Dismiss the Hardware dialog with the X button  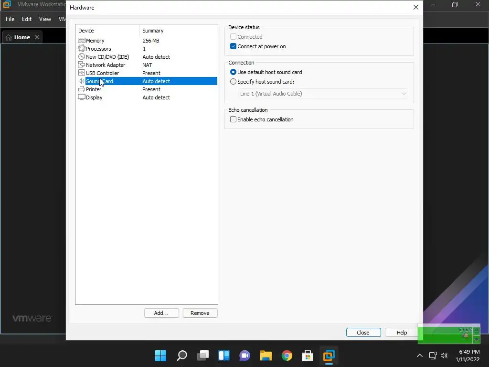coord(416,7)
